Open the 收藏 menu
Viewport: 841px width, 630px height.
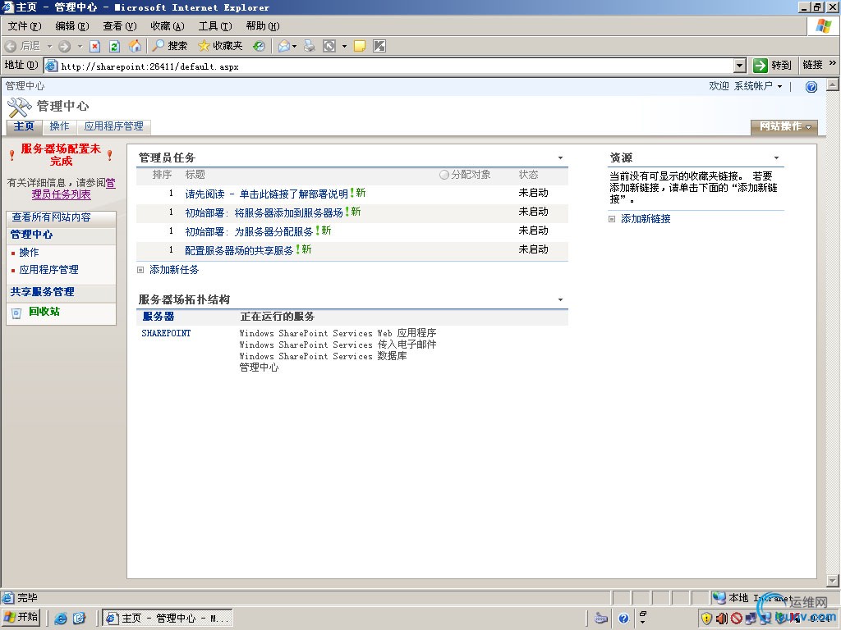(x=168, y=26)
